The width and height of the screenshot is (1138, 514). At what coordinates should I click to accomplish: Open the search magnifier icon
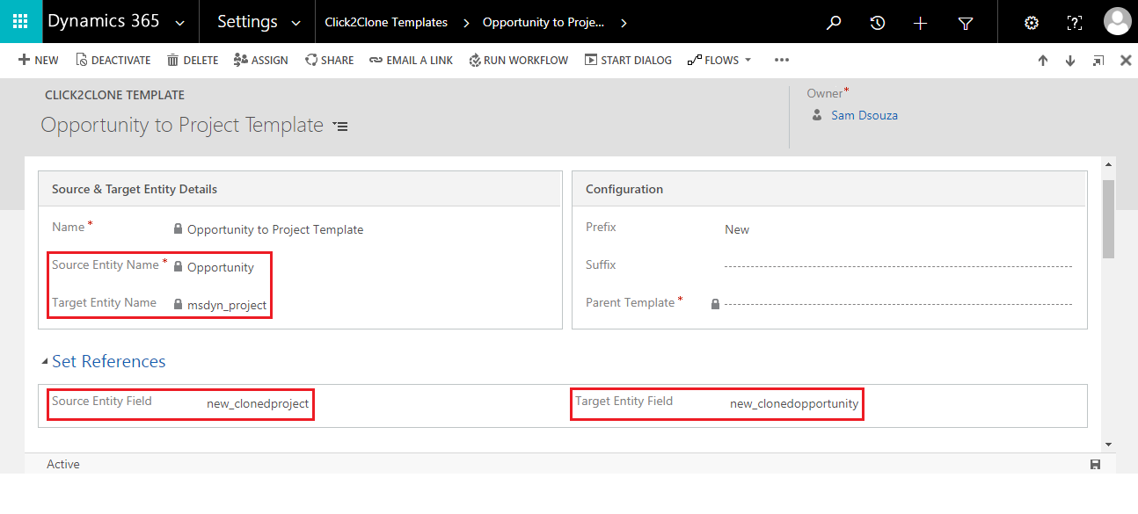[x=834, y=23]
